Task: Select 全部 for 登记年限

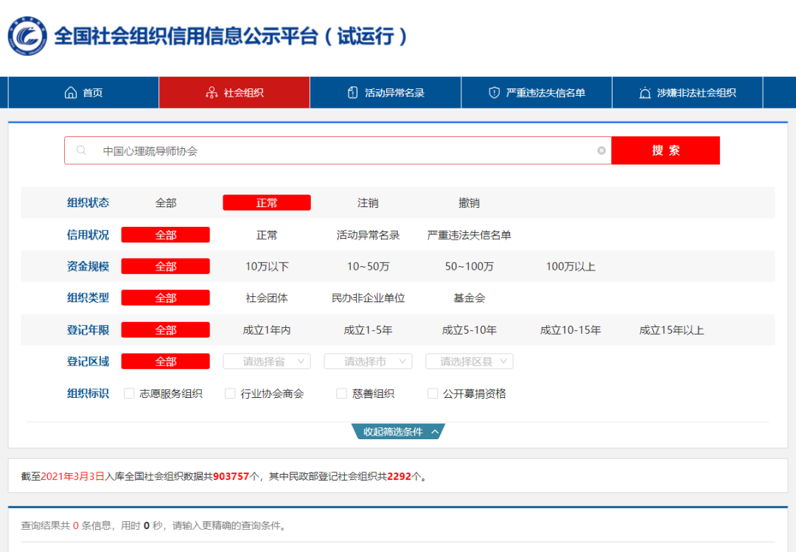Action: [x=166, y=329]
